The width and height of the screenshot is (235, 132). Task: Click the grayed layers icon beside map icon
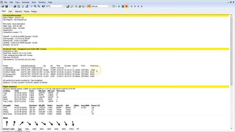point(72,6)
